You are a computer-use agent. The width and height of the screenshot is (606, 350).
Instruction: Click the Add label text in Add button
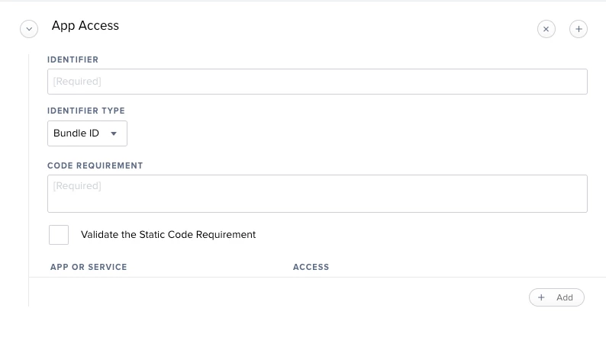coord(565,297)
